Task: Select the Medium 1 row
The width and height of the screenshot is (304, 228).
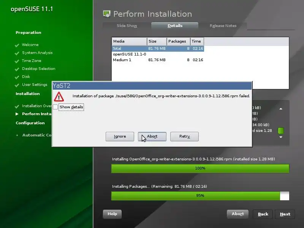Action: 158,60
